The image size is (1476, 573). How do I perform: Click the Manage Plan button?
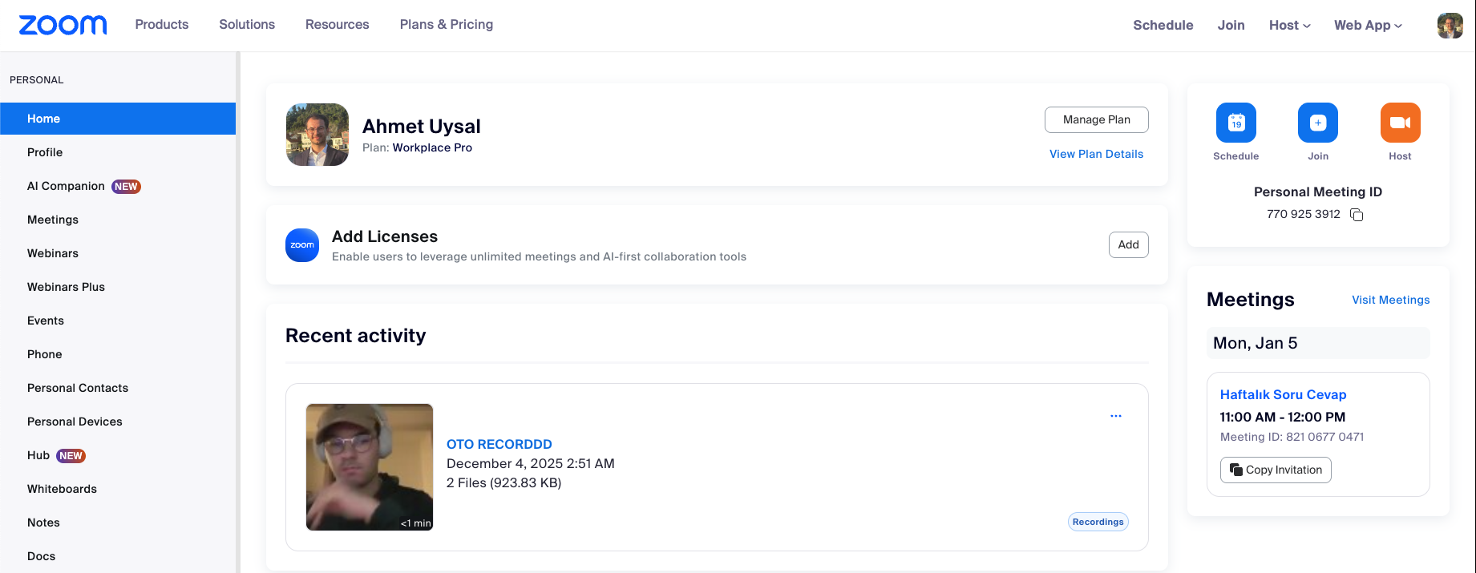tap(1096, 119)
